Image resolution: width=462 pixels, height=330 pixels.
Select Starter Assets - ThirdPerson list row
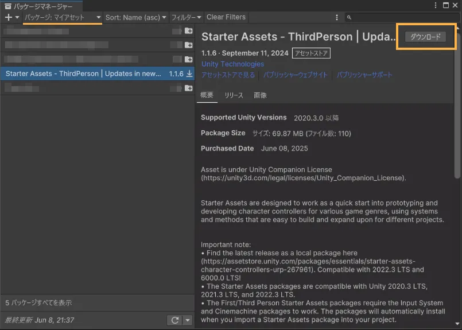click(x=97, y=73)
